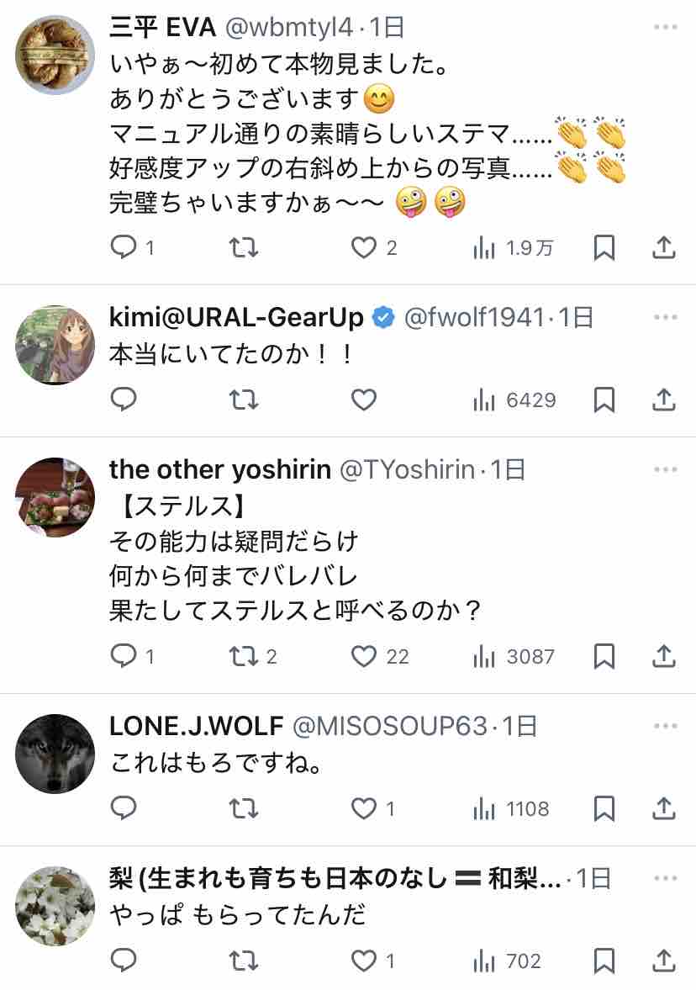Screen dimensions: 696x990
Task: Open the other yoshirin tweet's three-dot menu
Action: [665, 470]
